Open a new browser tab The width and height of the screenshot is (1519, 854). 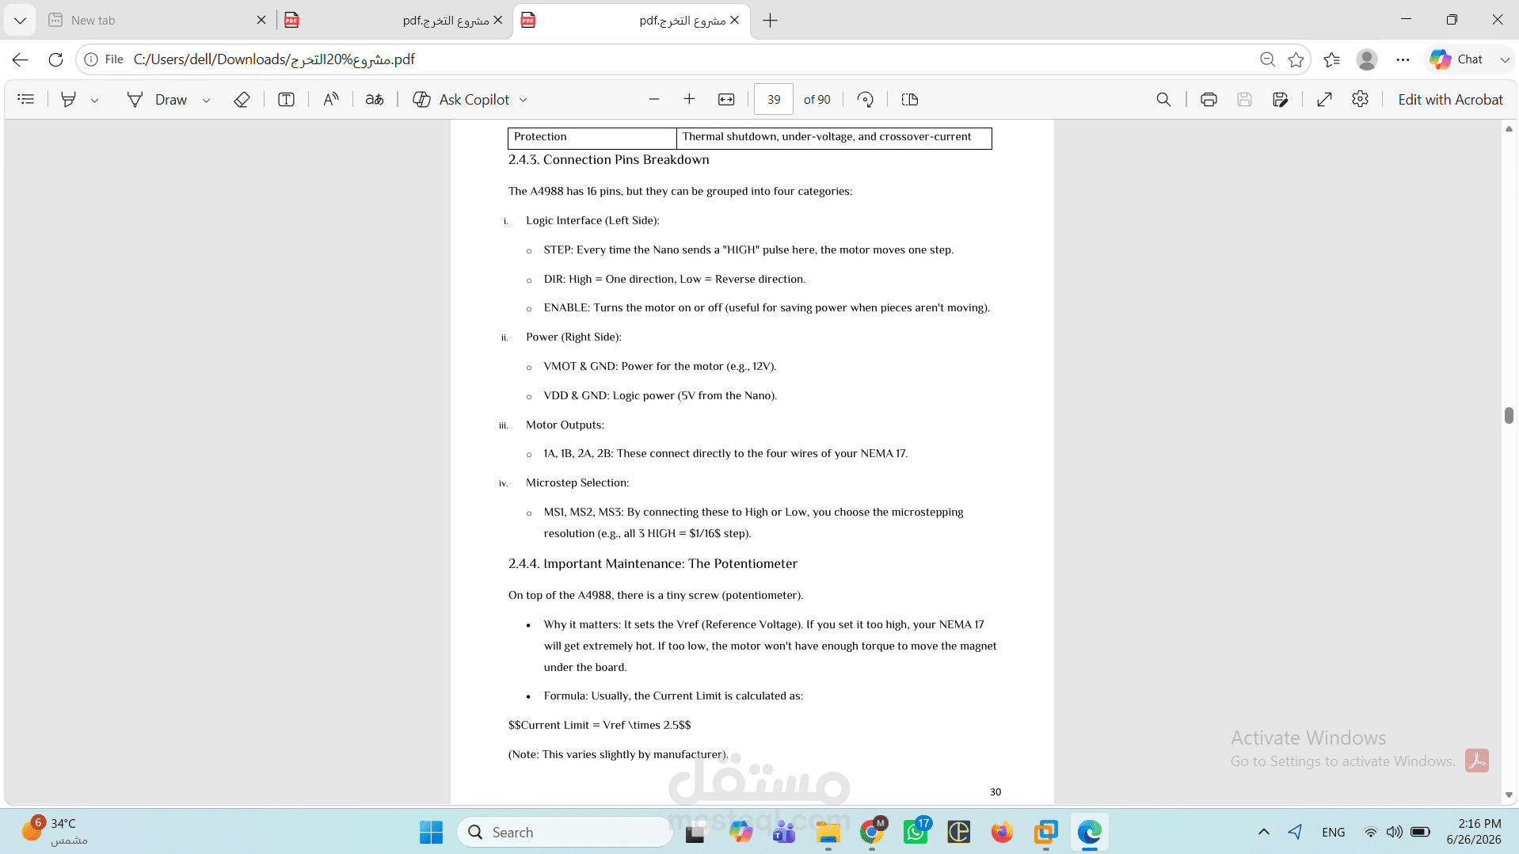(770, 21)
